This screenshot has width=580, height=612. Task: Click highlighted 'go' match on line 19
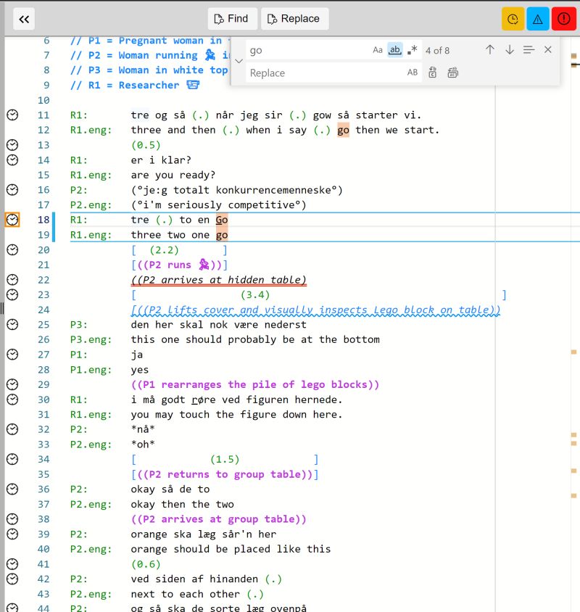tap(222, 235)
